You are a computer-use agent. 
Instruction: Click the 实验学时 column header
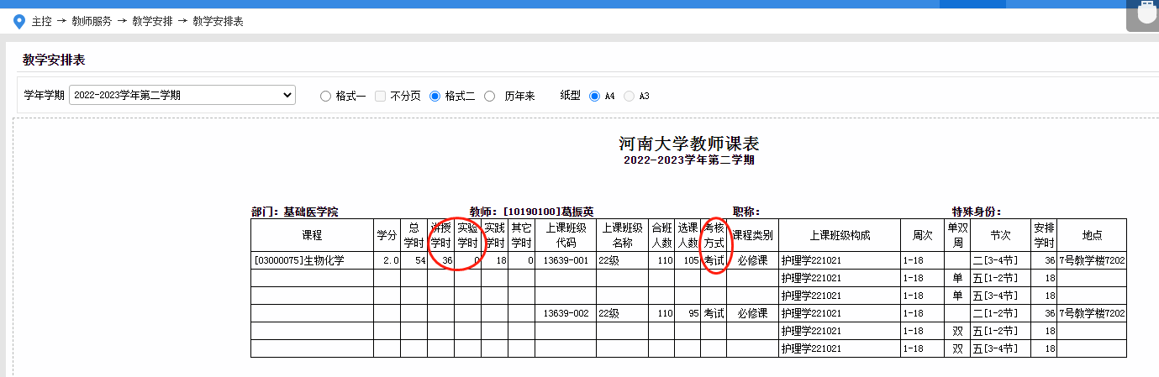[467, 235]
